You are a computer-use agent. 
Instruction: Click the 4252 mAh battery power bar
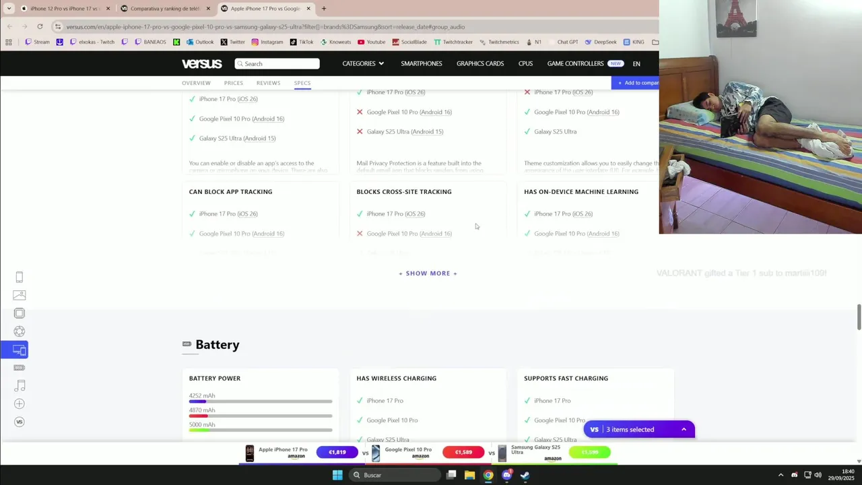(261, 401)
